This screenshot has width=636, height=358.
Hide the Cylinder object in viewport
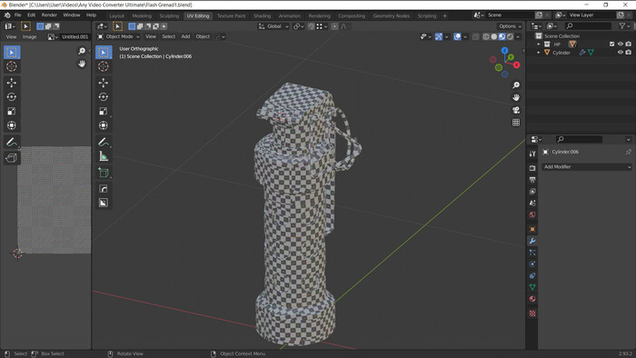[621, 53]
